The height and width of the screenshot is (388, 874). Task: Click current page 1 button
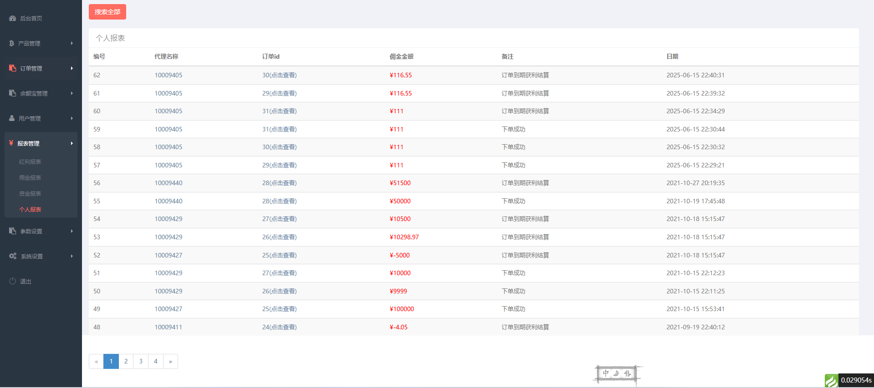point(111,361)
